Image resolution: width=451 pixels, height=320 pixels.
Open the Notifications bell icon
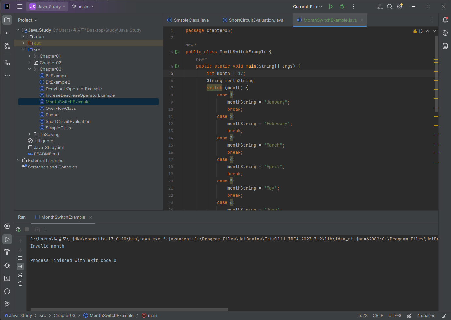(x=445, y=20)
